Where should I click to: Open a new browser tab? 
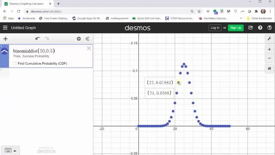click(x=58, y=3)
